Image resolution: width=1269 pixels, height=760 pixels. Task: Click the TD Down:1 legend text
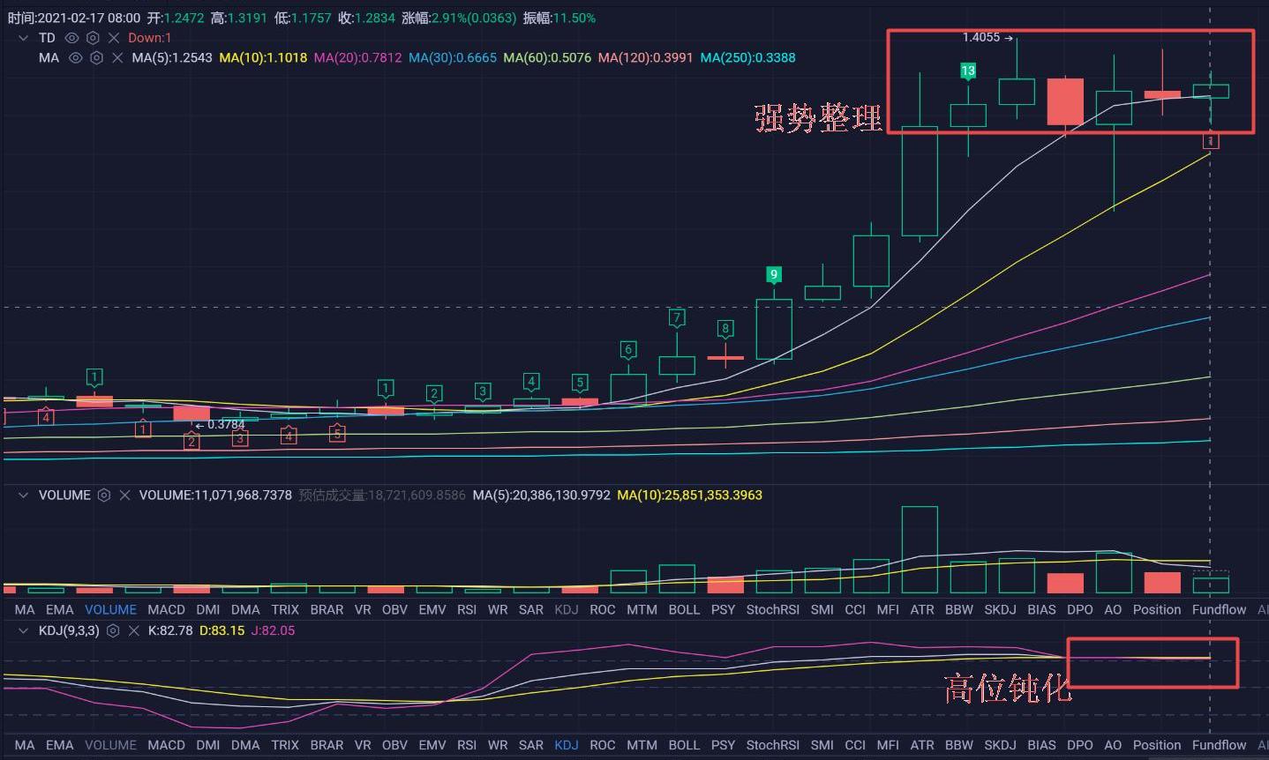point(150,38)
